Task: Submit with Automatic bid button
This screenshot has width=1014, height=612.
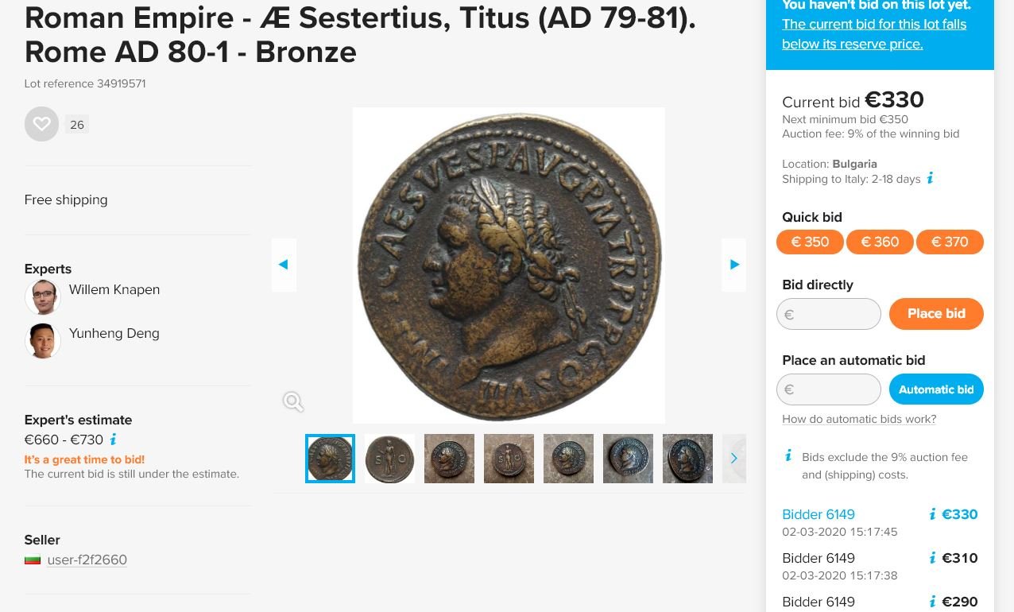Action: point(936,389)
